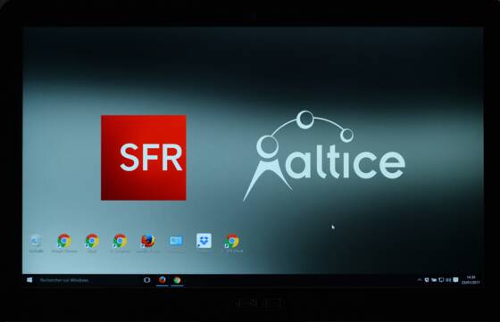
Task: Click the altice logo on wallpaper
Action: pos(324,156)
